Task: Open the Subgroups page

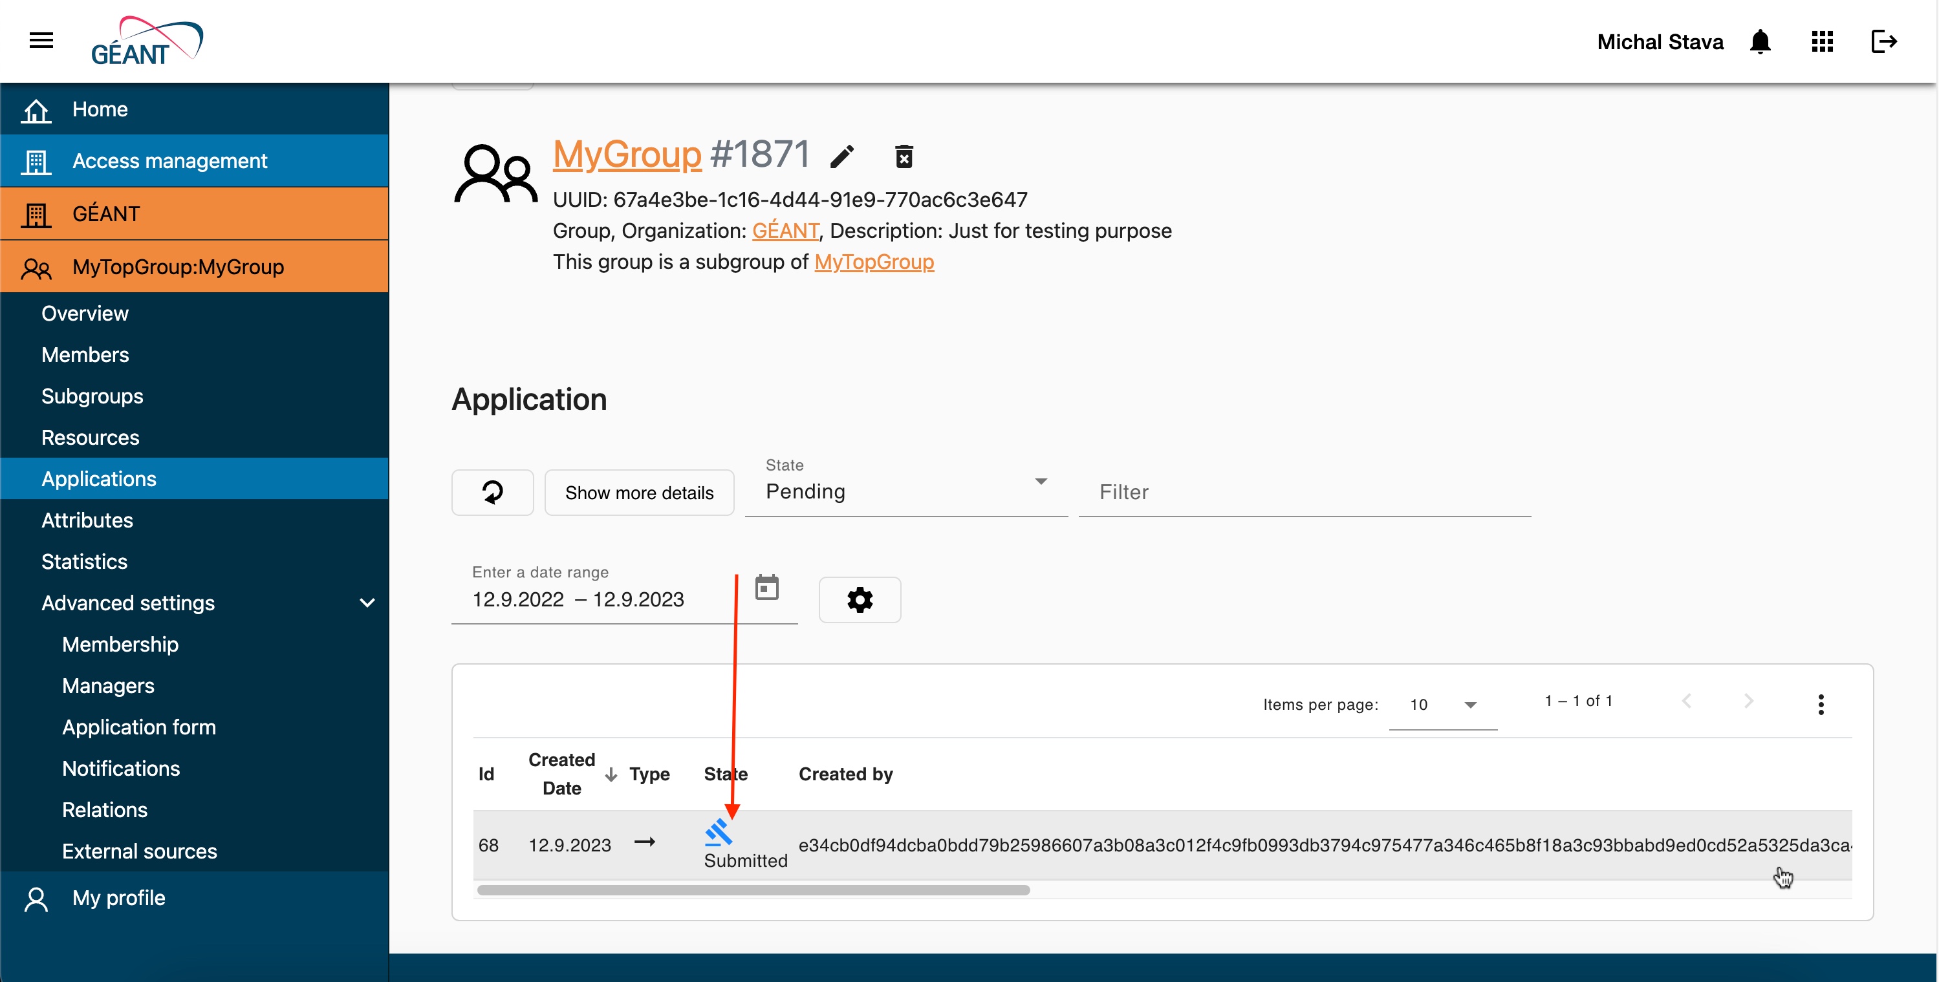Action: pyautogui.click(x=194, y=396)
